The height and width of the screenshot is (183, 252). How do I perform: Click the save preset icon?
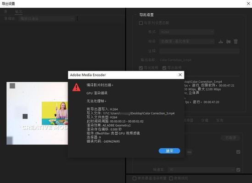tap(221, 42)
